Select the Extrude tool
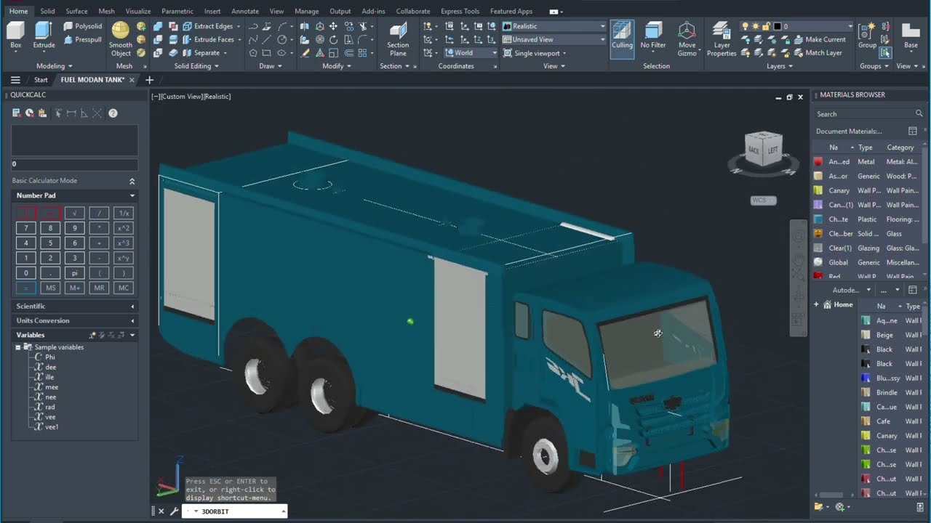Screen dimensions: 931x523 tap(44, 35)
